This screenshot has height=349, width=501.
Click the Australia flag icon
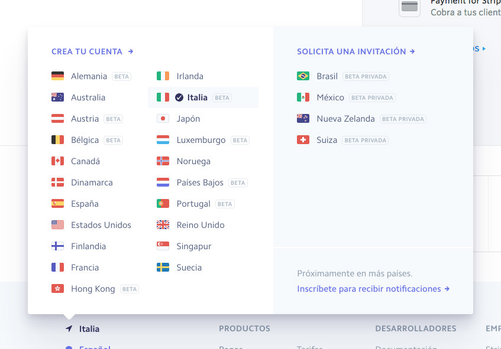tap(57, 97)
